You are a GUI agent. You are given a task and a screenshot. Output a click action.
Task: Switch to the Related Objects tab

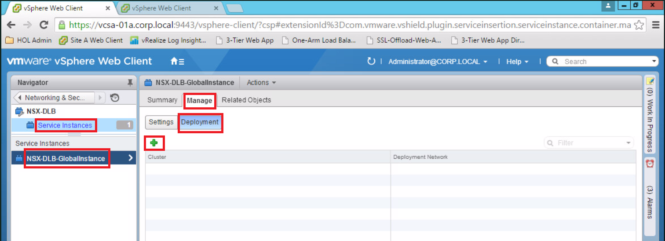tap(246, 100)
